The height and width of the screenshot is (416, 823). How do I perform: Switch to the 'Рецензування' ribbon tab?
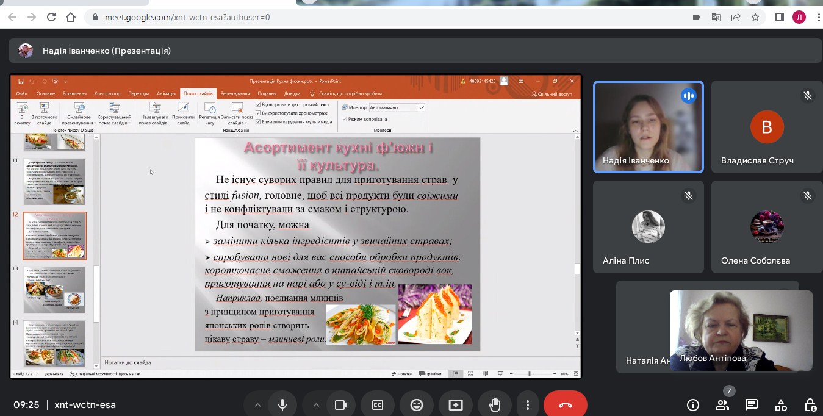[235, 94]
